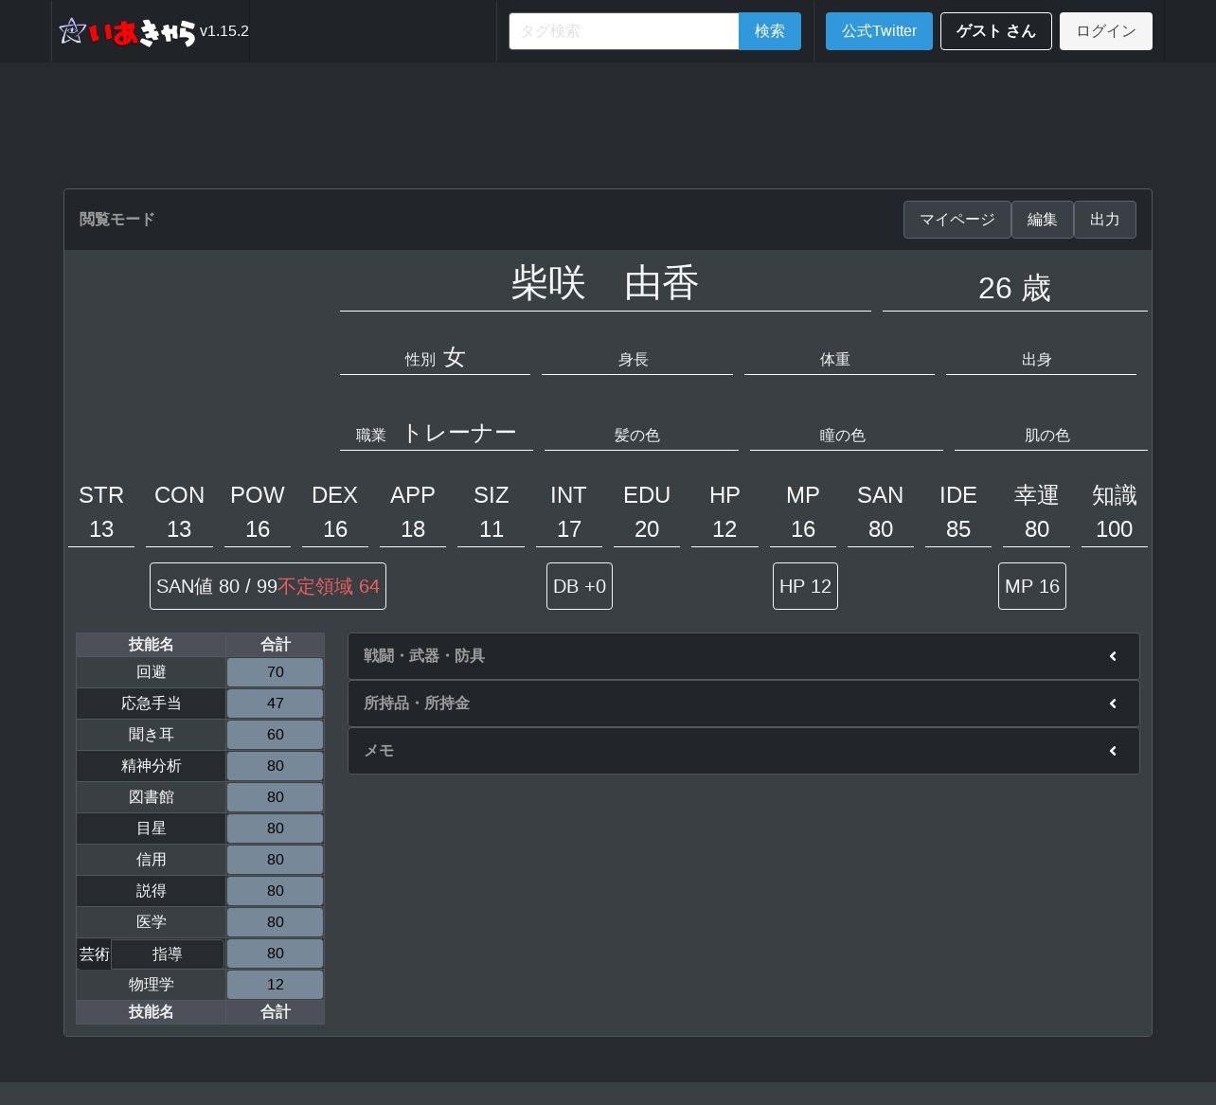Image resolution: width=1216 pixels, height=1105 pixels.
Task: Click the 目星 skill total
Action: pos(276,829)
